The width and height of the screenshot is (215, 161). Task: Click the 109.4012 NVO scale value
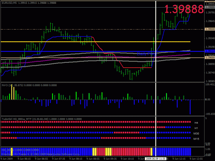coord(210,84)
